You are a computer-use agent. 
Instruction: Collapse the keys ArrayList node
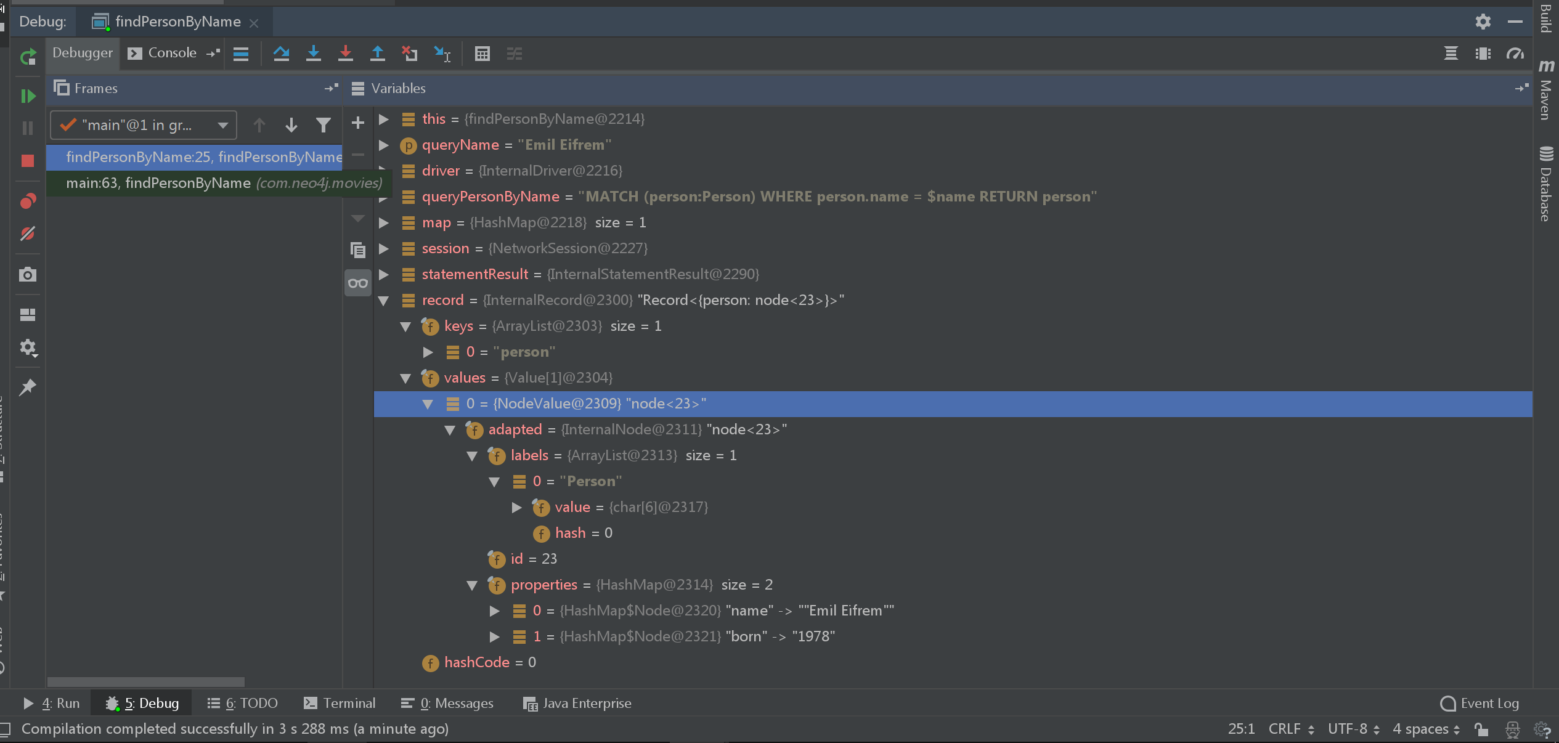pyautogui.click(x=405, y=327)
